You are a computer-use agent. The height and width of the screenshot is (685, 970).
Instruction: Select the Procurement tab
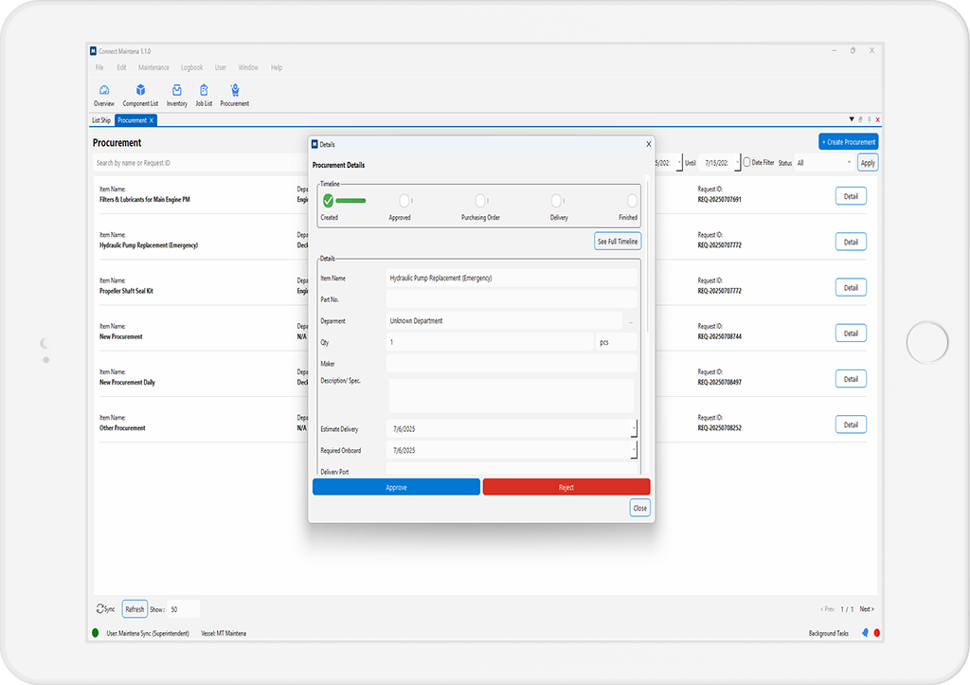[133, 120]
